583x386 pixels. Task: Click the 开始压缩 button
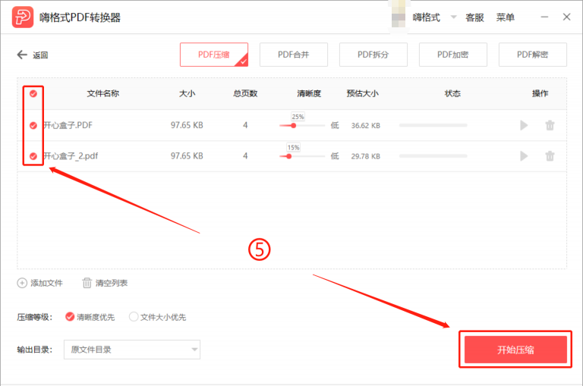point(515,350)
